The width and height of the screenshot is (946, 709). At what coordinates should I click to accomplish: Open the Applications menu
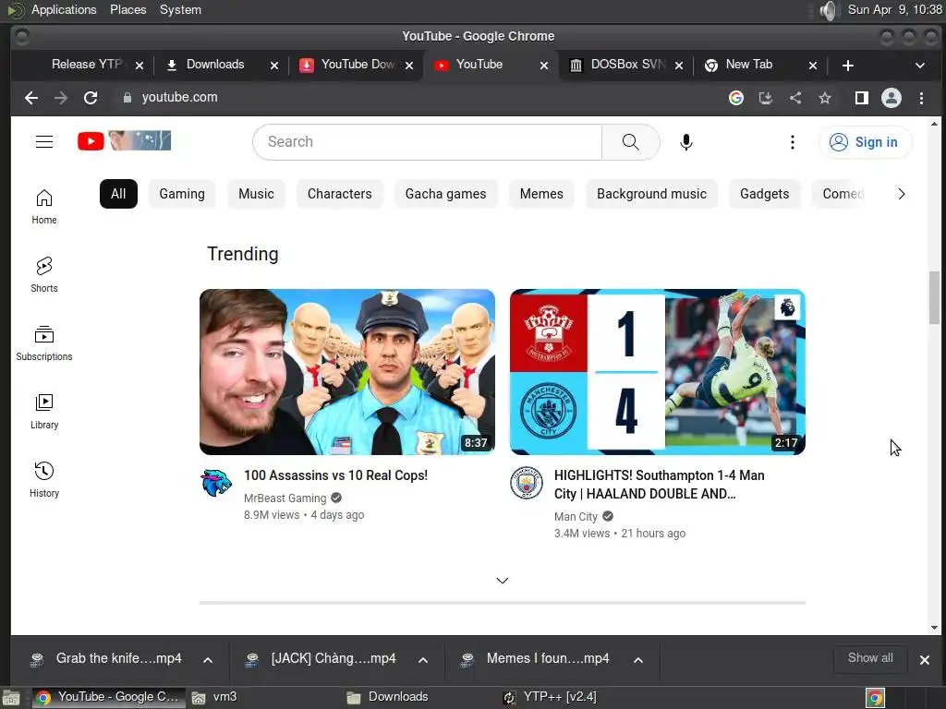click(64, 10)
